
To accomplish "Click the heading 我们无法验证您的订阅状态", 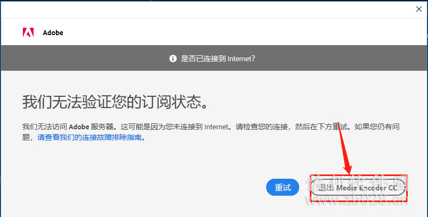I will click(116, 103).
